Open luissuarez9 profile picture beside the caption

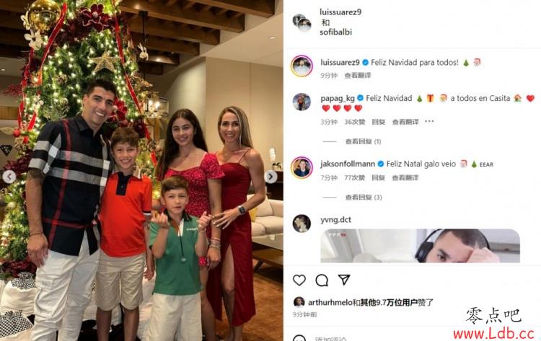(x=302, y=66)
